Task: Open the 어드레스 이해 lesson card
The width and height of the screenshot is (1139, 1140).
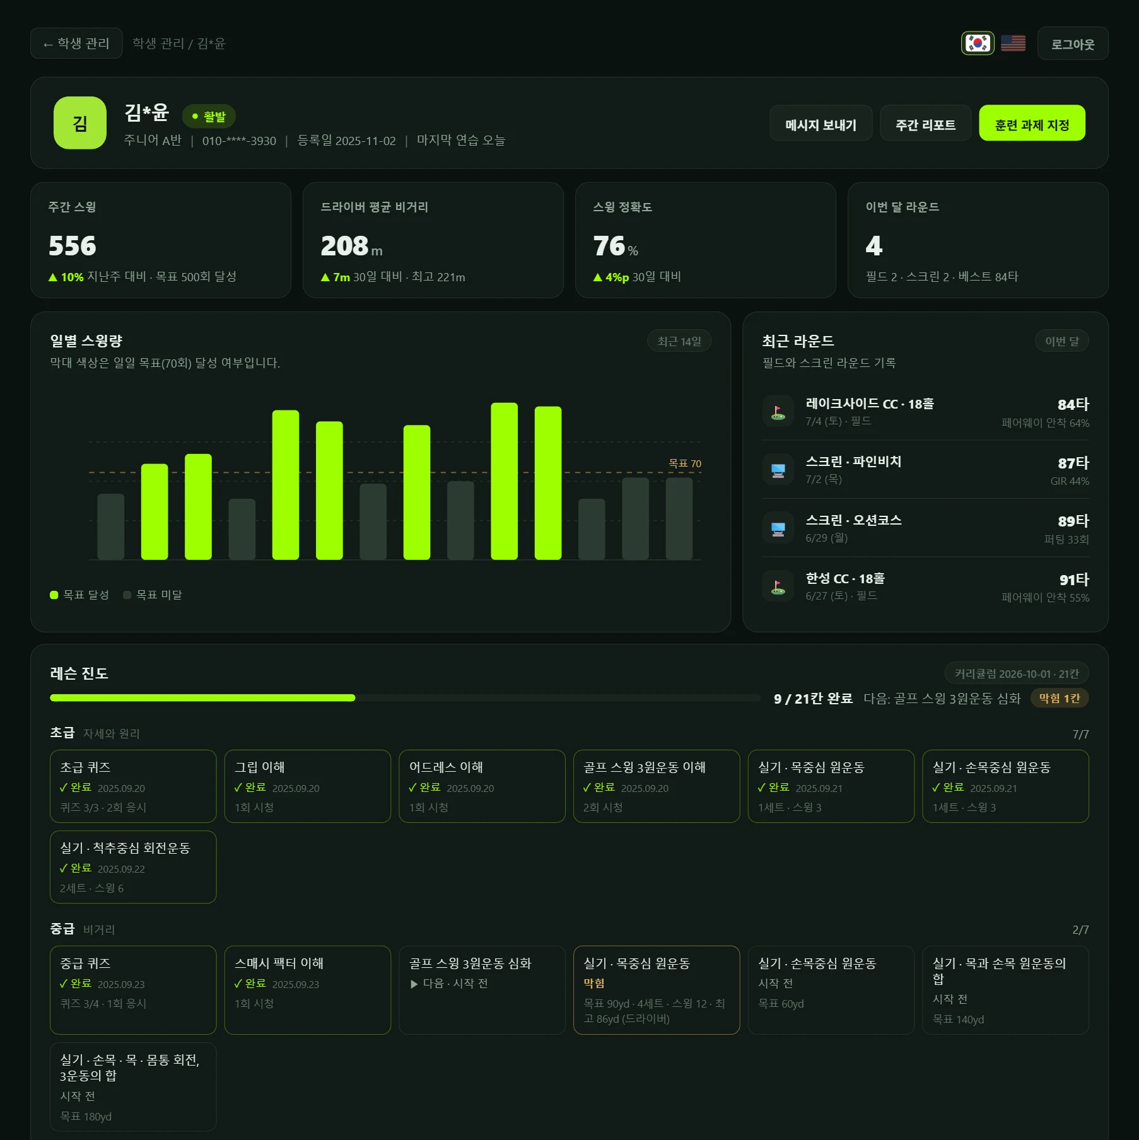Action: tap(482, 786)
